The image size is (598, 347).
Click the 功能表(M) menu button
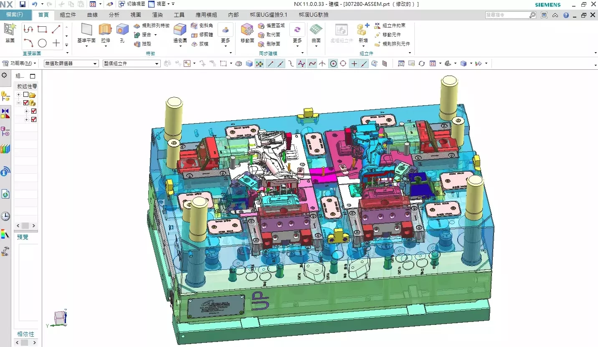(x=19, y=63)
